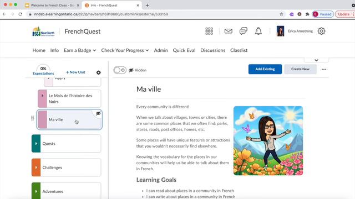This screenshot has height=199, width=355.
Task: Click the Learning Goals heading
Action: click(156, 180)
